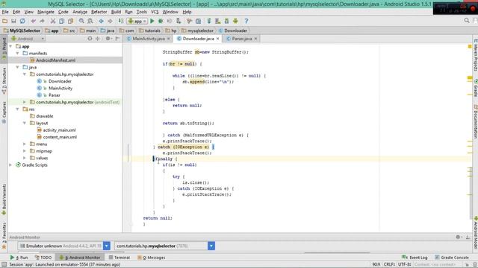This screenshot has height=268, width=478.
Task: Click the navigate Forward arrow icon
Action: coord(110,21)
